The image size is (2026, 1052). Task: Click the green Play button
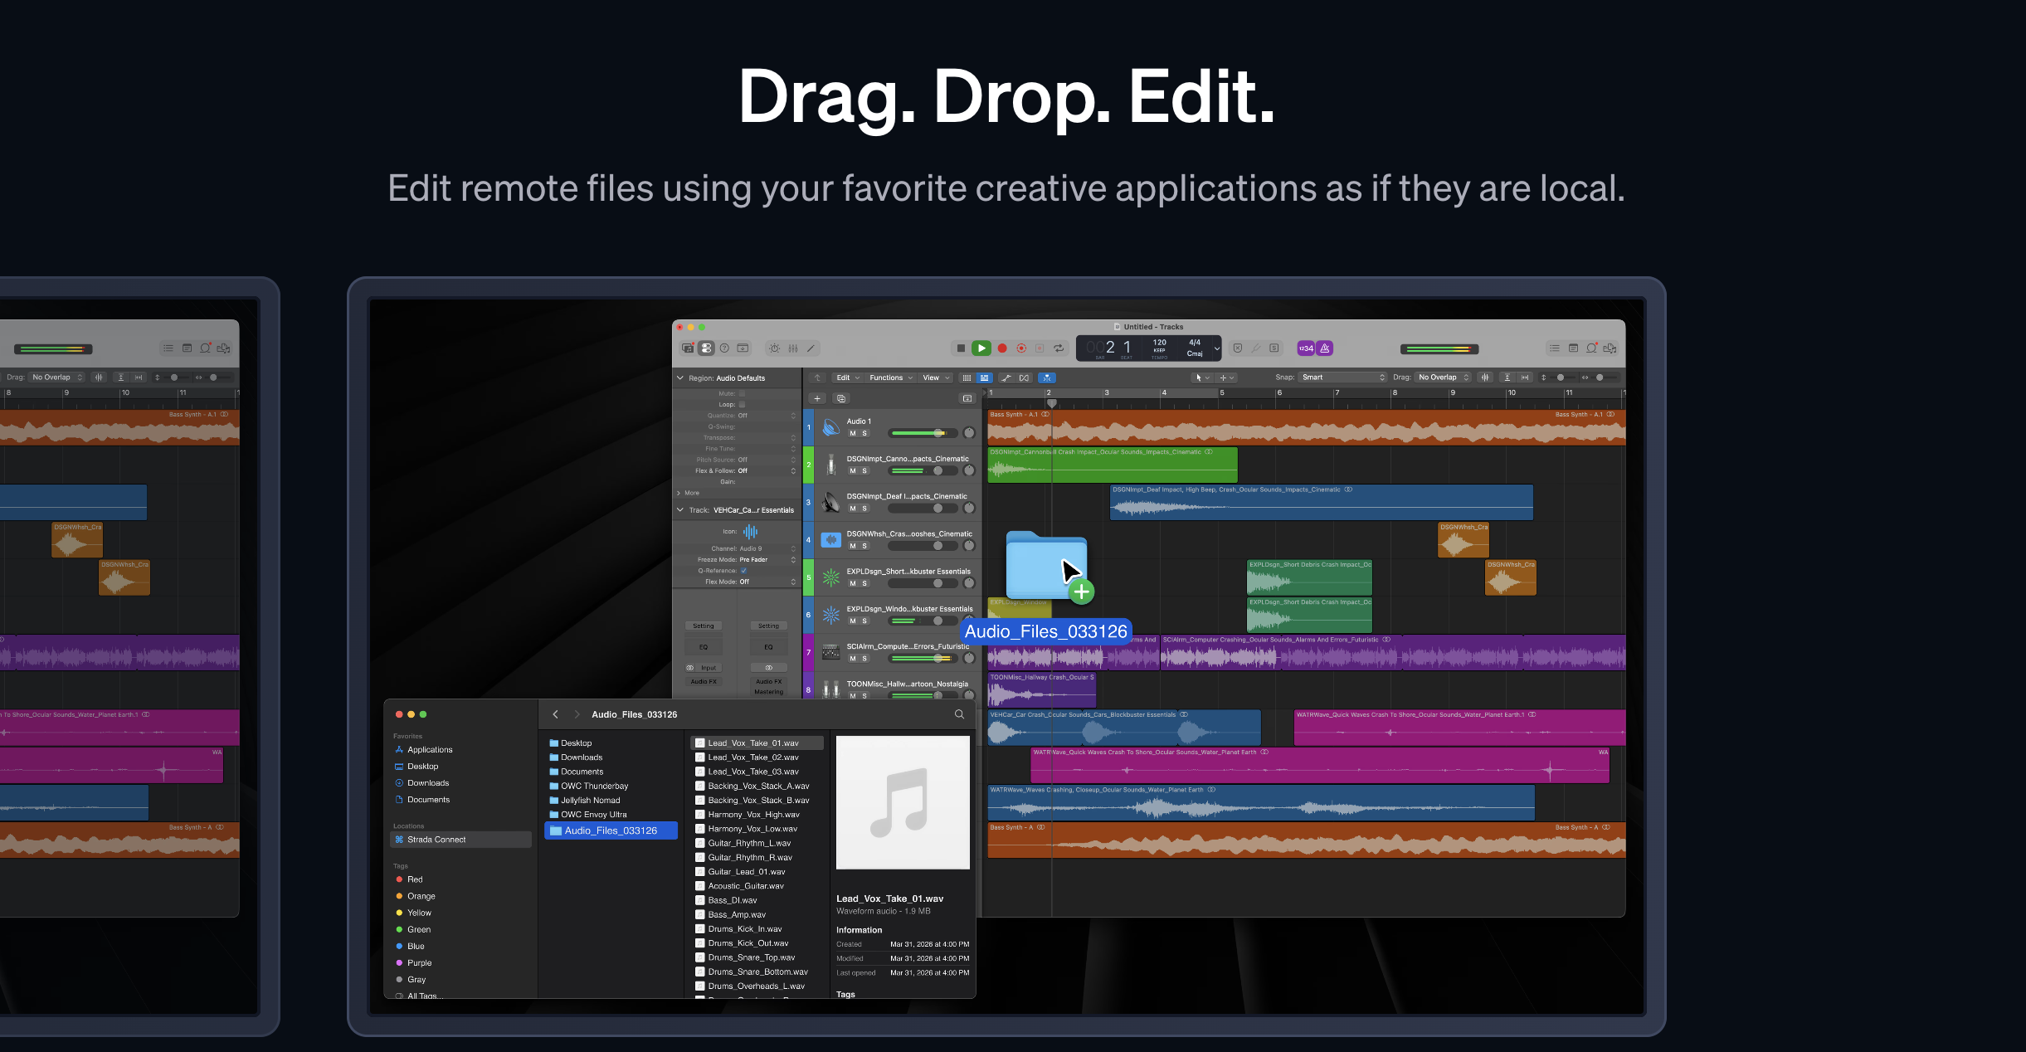click(981, 348)
